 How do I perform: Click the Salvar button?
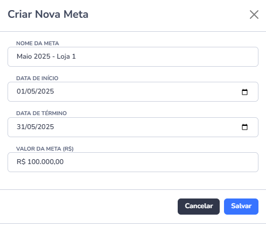[241, 207]
